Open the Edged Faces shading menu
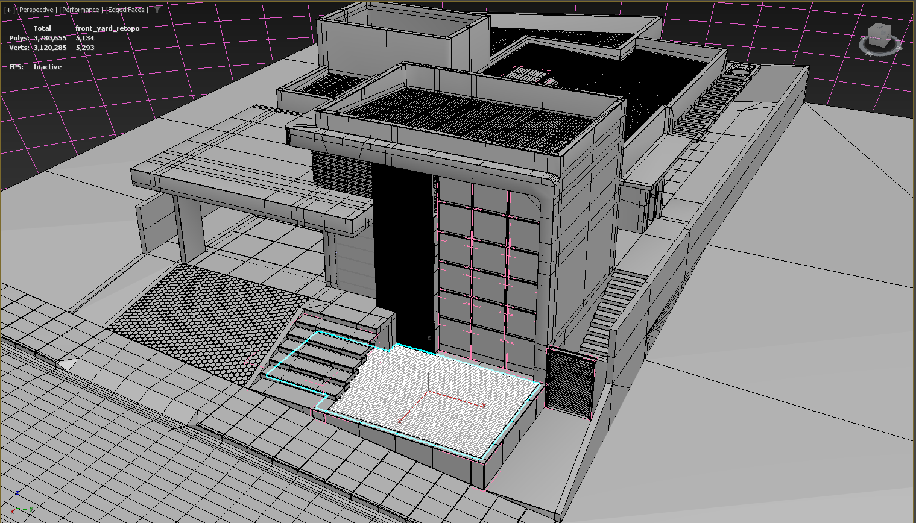The image size is (916, 523). pyautogui.click(x=128, y=10)
